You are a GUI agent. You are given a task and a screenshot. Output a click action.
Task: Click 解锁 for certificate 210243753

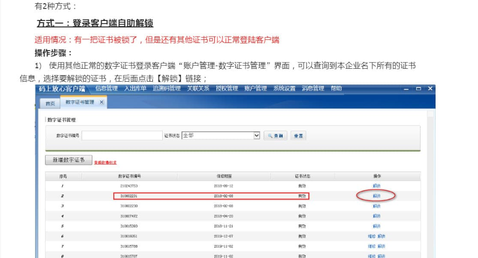click(x=377, y=186)
